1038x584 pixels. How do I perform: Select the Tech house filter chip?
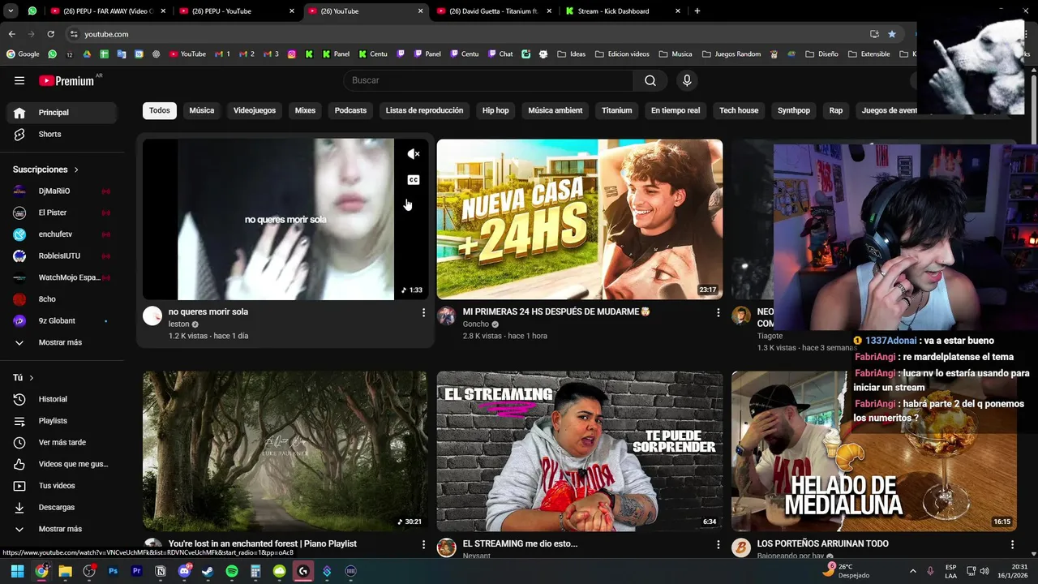click(739, 110)
